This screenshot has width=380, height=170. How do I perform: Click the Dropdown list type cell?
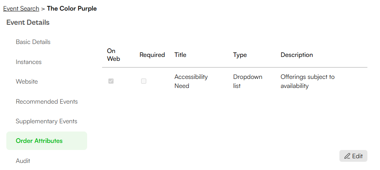[x=248, y=81]
